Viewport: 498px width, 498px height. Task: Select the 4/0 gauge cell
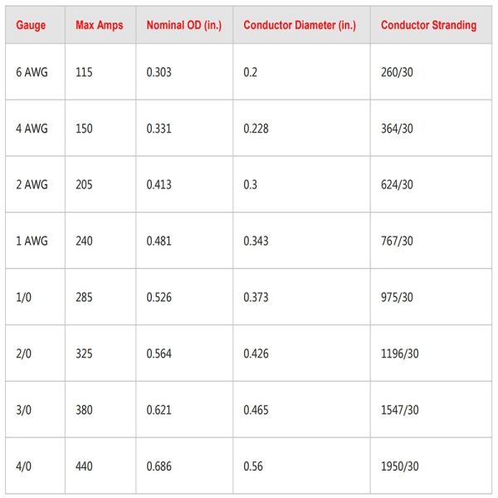[24, 466]
